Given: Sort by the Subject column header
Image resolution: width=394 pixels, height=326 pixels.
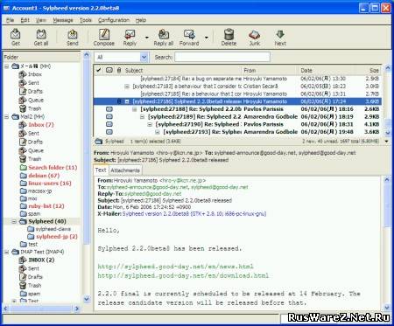Looking at the screenshot, I should click(x=182, y=70).
